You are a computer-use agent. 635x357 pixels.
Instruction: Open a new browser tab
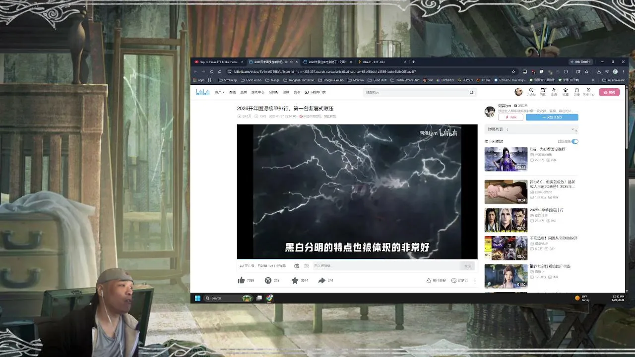(413, 62)
